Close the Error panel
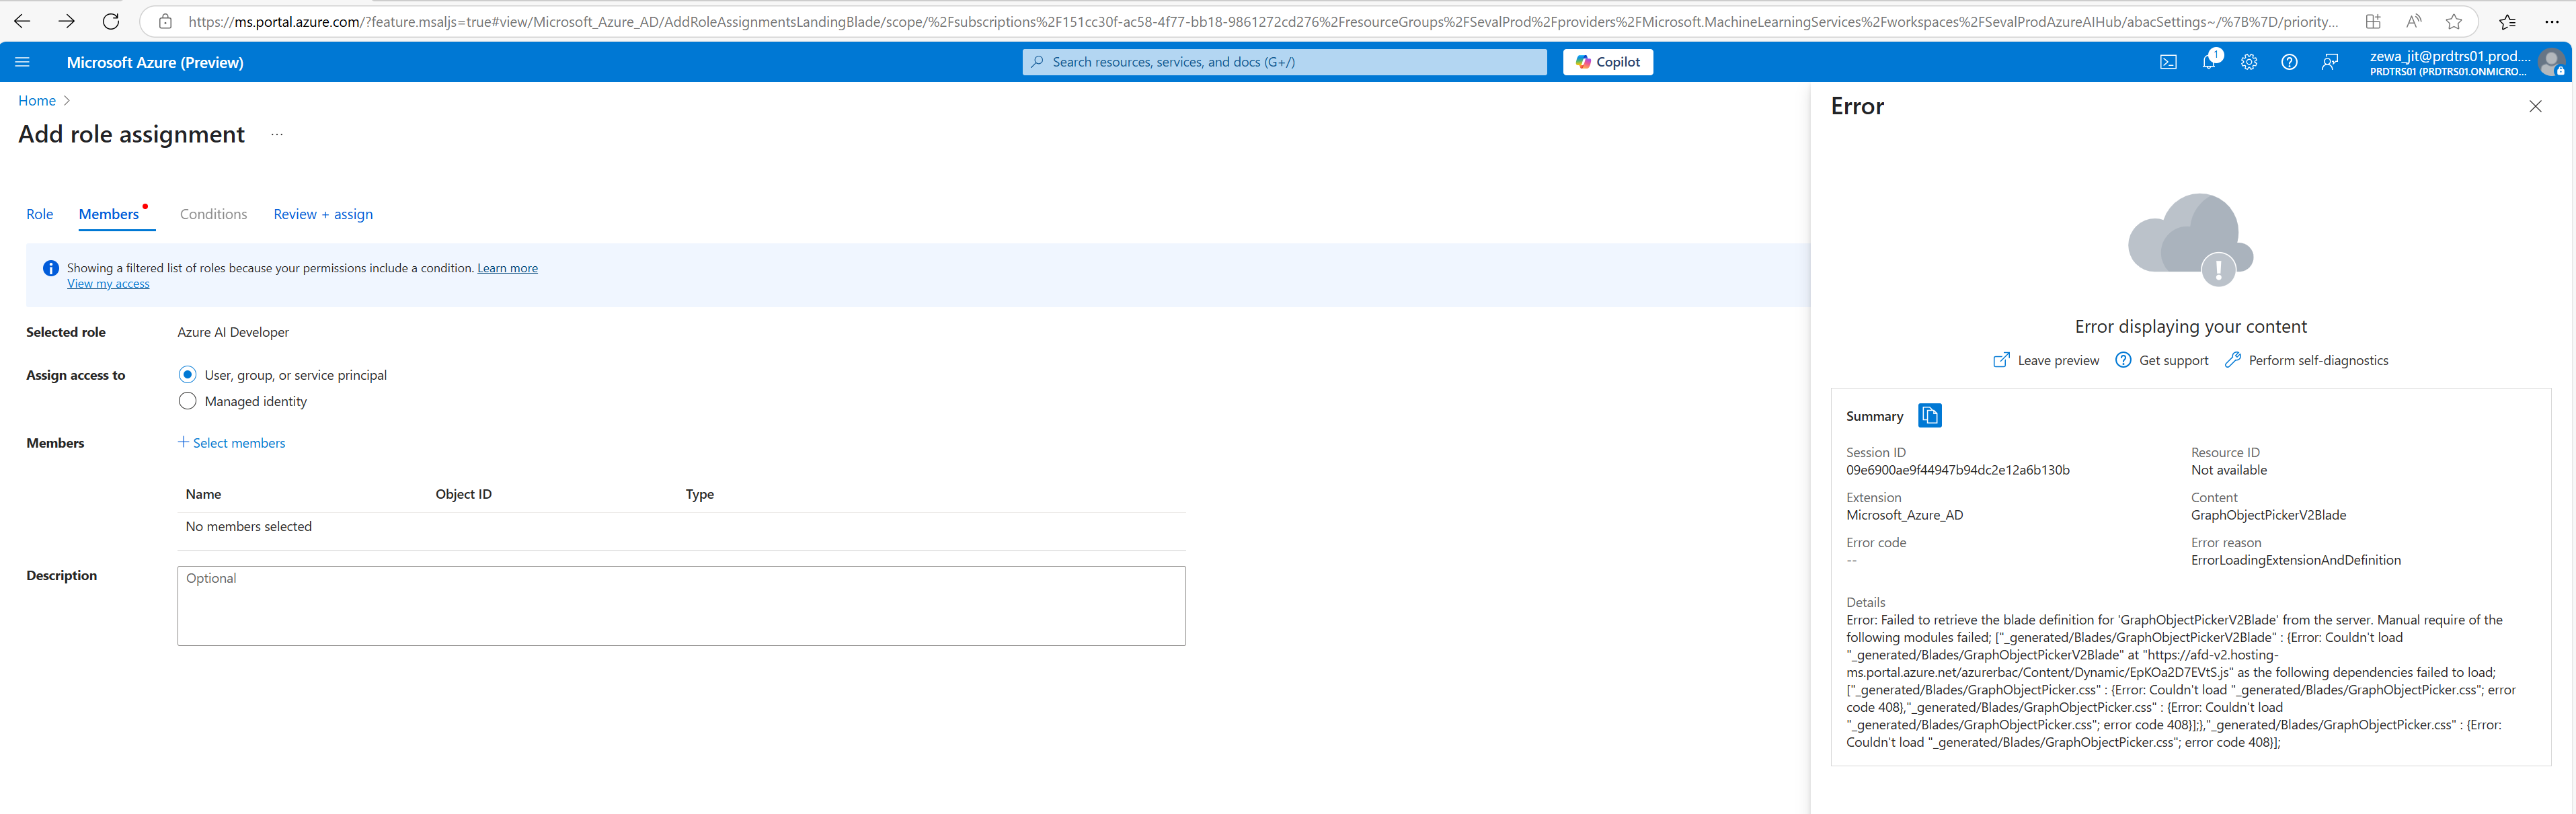The height and width of the screenshot is (814, 2576). [2535, 106]
